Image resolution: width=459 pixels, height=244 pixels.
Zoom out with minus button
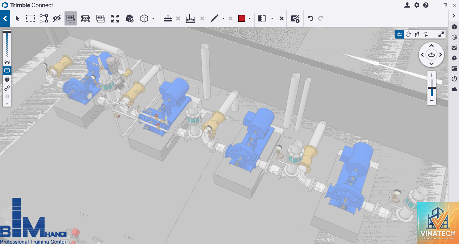[x=432, y=101]
